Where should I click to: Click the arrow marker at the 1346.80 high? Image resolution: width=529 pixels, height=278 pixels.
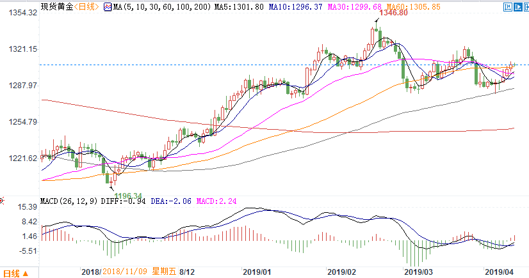tap(376, 20)
